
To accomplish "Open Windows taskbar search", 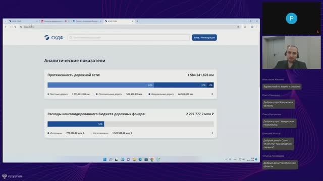I will pyautogui.click(x=111, y=159).
